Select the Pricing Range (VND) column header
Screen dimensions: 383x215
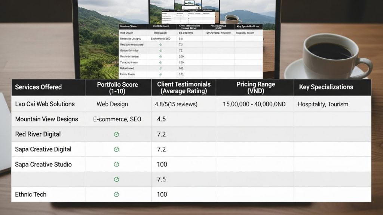tap(255, 87)
